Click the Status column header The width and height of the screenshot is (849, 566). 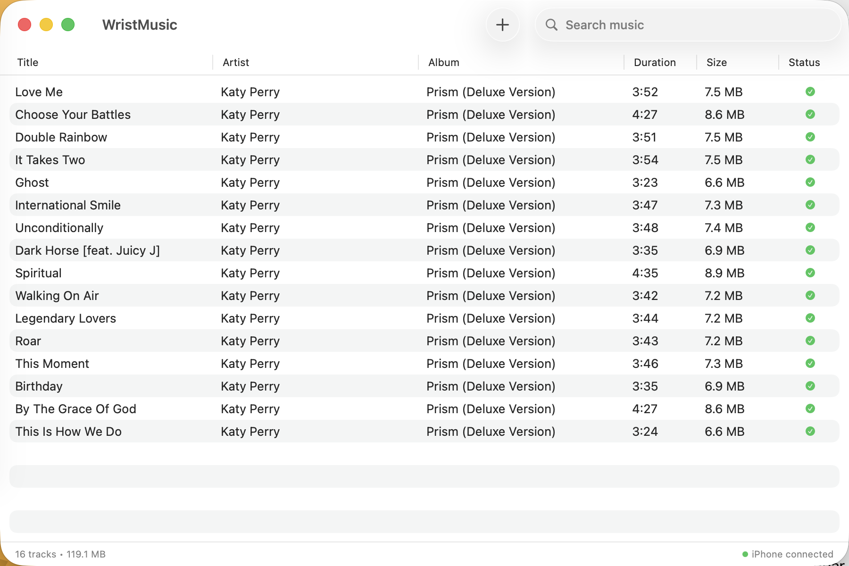tap(804, 62)
